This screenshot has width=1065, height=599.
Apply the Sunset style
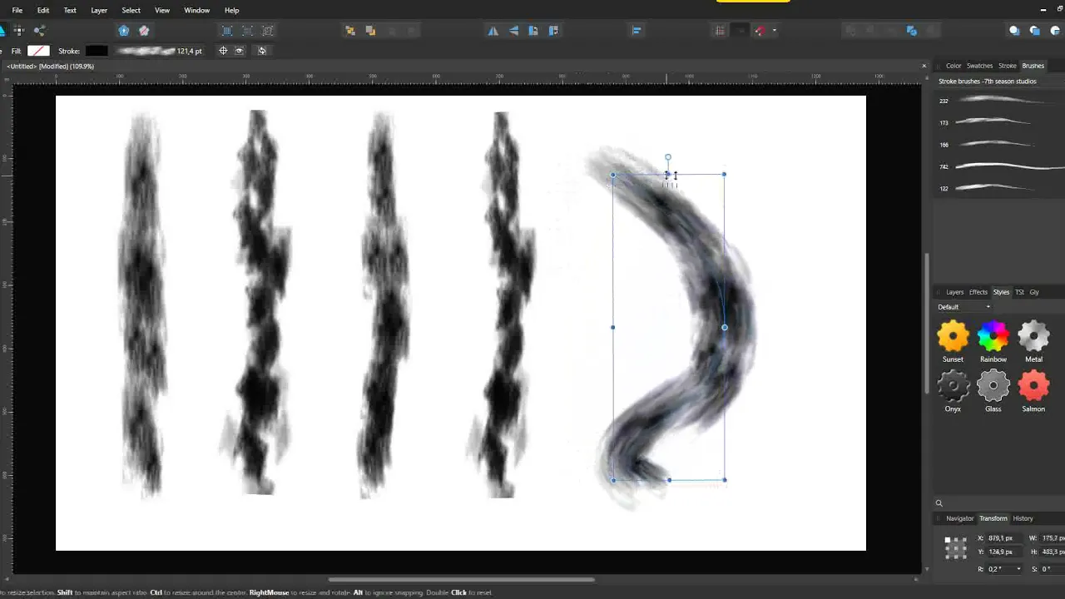coord(953,342)
